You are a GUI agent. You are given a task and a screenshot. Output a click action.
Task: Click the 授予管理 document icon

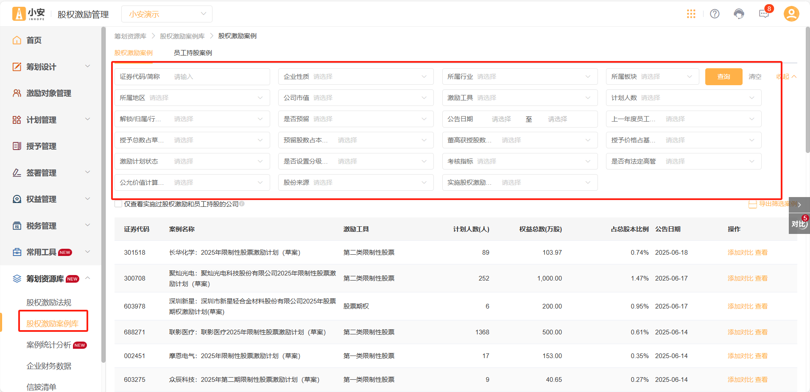[17, 146]
